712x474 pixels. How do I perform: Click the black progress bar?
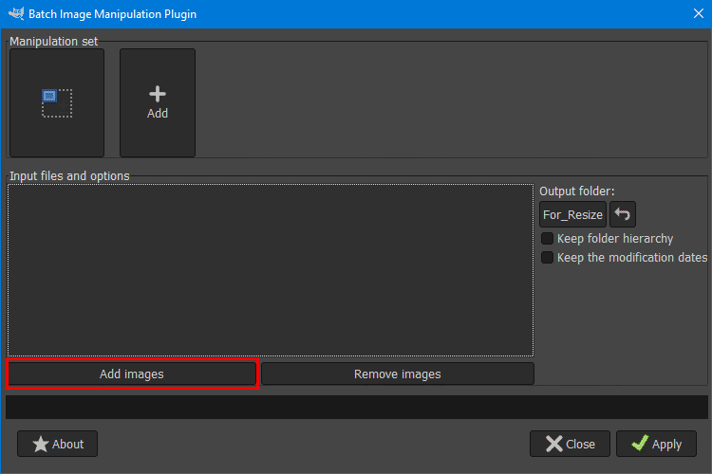coord(356,407)
